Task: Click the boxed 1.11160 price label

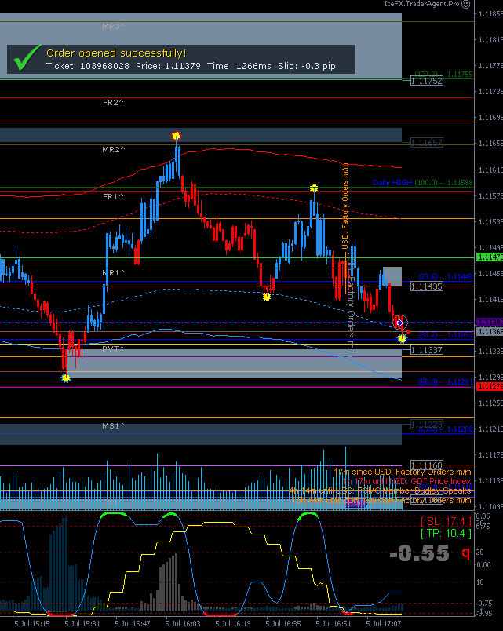Action: tap(427, 465)
